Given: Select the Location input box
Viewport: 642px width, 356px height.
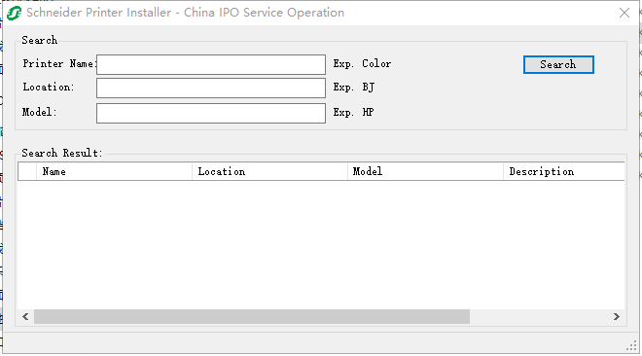Looking at the screenshot, I should [211, 88].
